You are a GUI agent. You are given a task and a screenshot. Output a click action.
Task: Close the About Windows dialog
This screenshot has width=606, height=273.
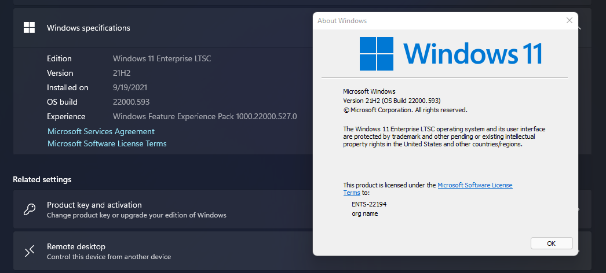pos(569,21)
